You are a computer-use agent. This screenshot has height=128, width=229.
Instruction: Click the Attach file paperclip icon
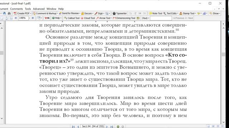pyautogui.click(x=204, y=14)
